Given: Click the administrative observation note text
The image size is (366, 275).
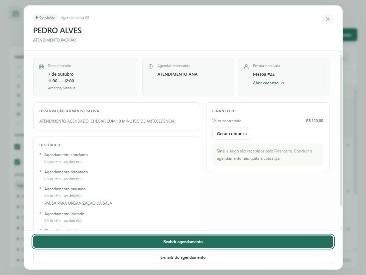Looking at the screenshot, I should pyautogui.click(x=107, y=121).
